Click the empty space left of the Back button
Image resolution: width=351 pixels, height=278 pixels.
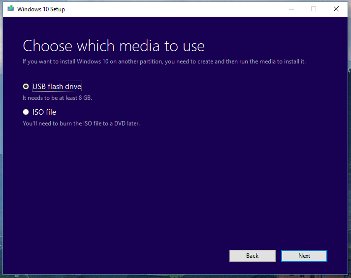pyautogui.click(x=123, y=256)
